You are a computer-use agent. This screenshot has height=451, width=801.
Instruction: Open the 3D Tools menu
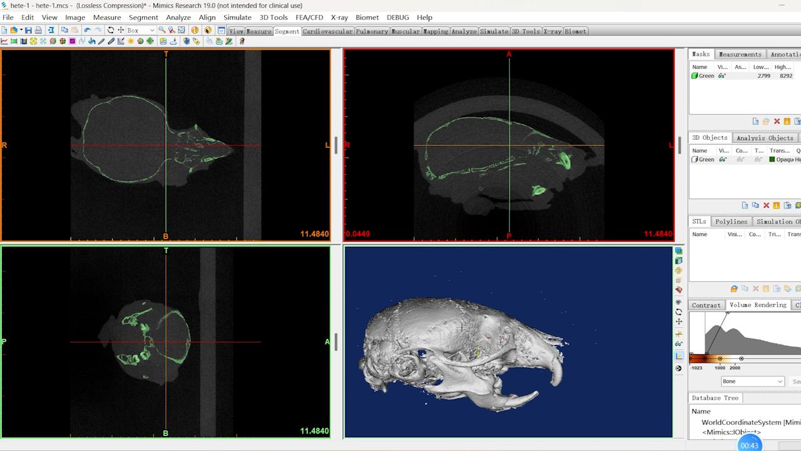(x=273, y=18)
